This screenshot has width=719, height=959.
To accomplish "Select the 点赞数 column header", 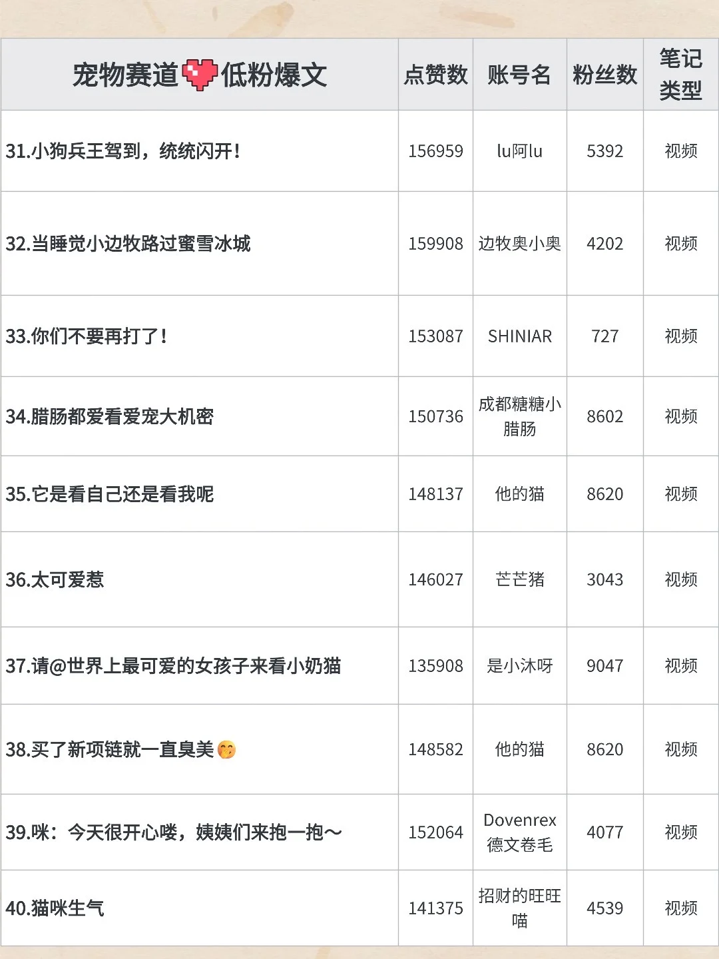I will 436,75.
